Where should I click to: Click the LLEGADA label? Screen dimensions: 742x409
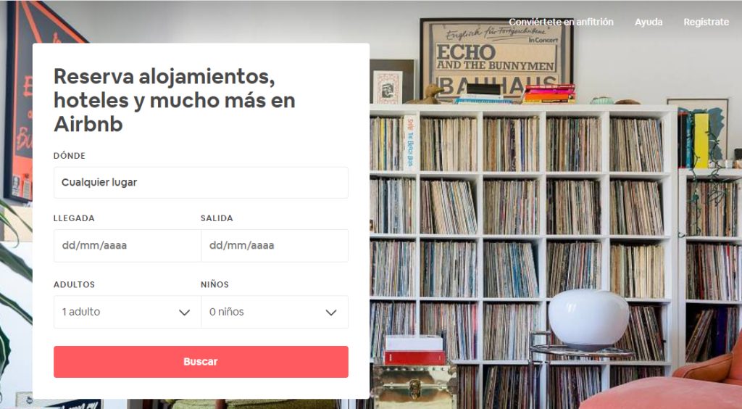tap(74, 218)
